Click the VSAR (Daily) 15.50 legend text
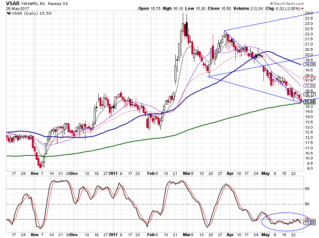319x238 pixels. 32,14
